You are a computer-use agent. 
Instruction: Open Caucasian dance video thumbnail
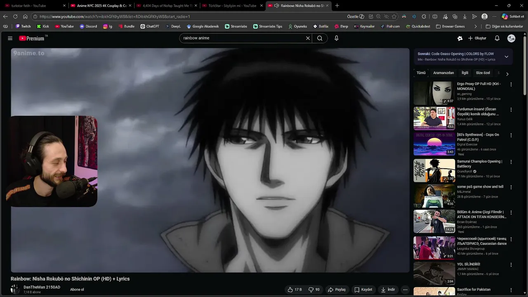coord(434,247)
